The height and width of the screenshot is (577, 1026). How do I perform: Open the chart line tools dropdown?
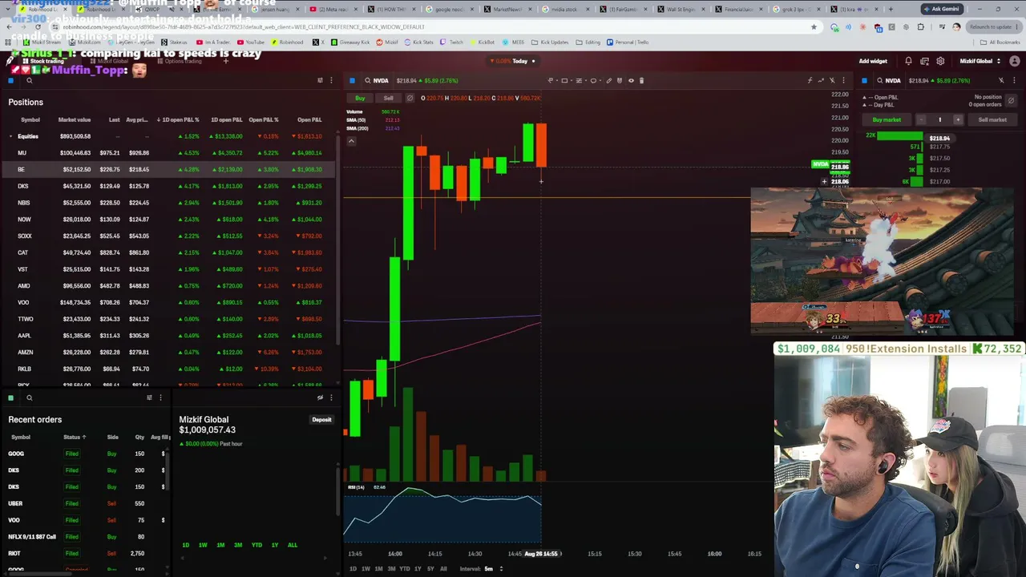point(552,80)
